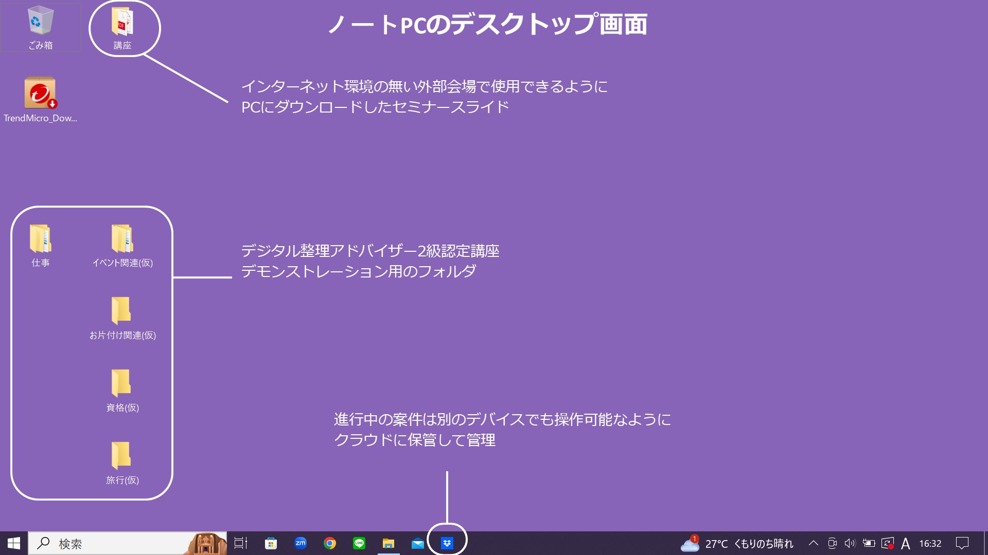Viewport: 988px width, 555px height.
Task: Open the 仕事 folder
Action: coord(40,246)
